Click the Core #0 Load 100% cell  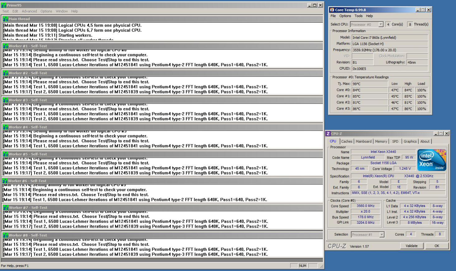[x=421, y=90]
